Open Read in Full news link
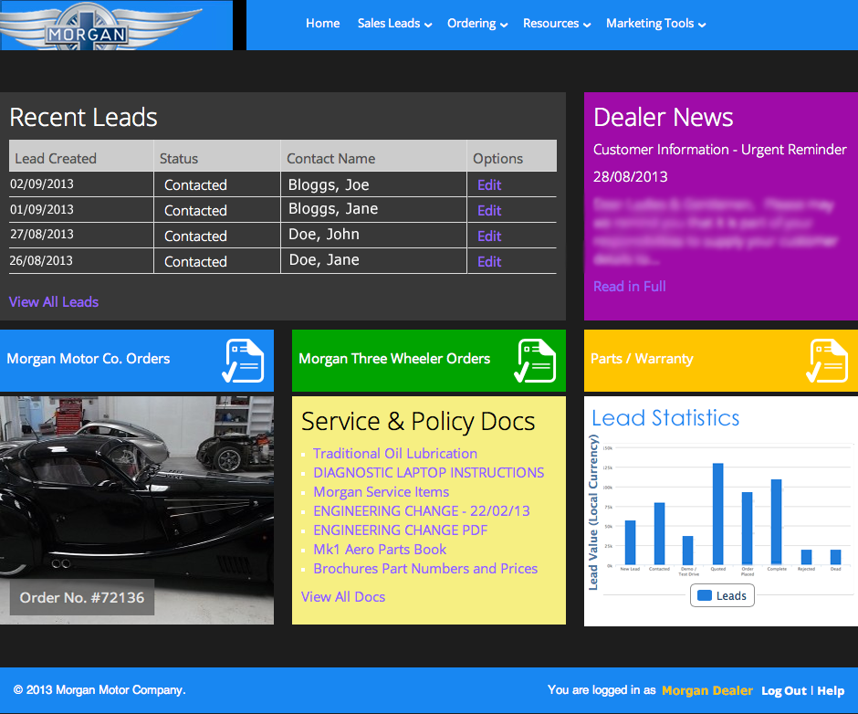The image size is (858, 714). (x=629, y=287)
